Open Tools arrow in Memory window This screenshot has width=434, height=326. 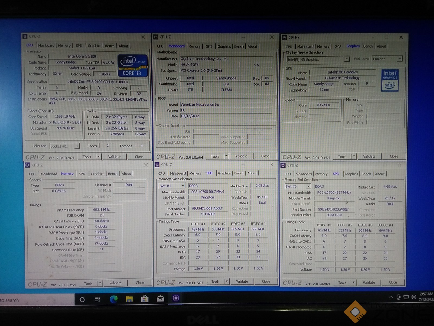(100, 283)
